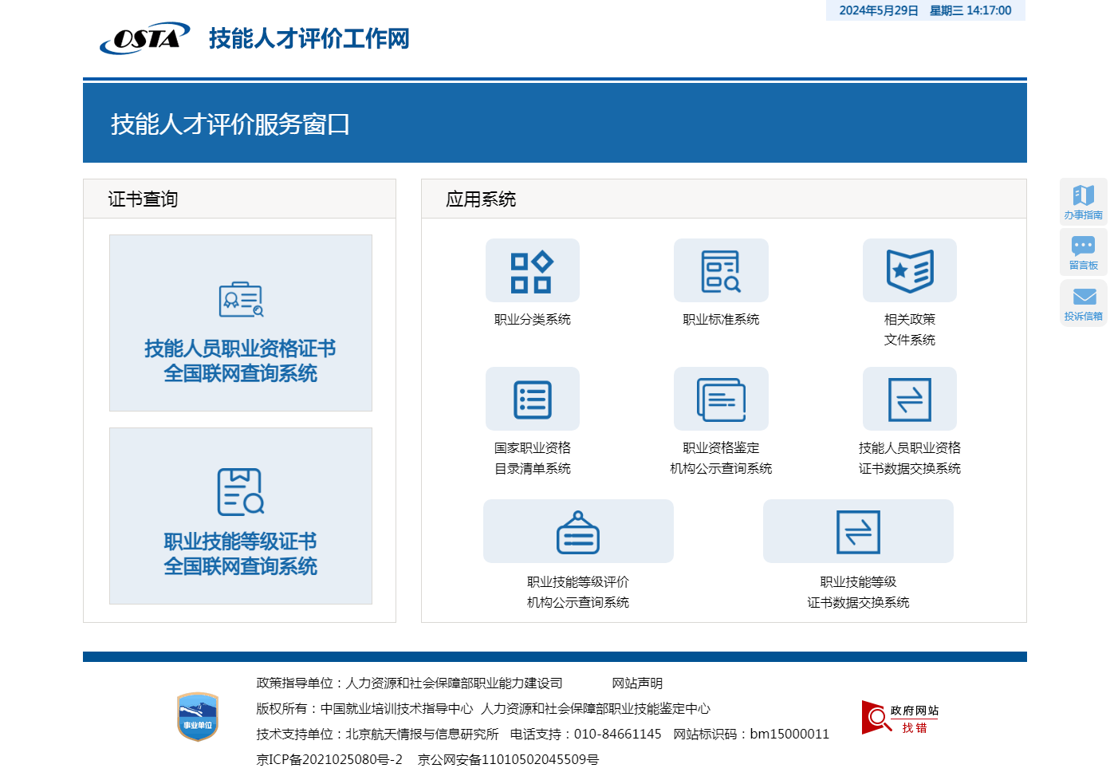
Task: Open 职业技能等级评价机构公示查询系统 icon
Action: (578, 532)
